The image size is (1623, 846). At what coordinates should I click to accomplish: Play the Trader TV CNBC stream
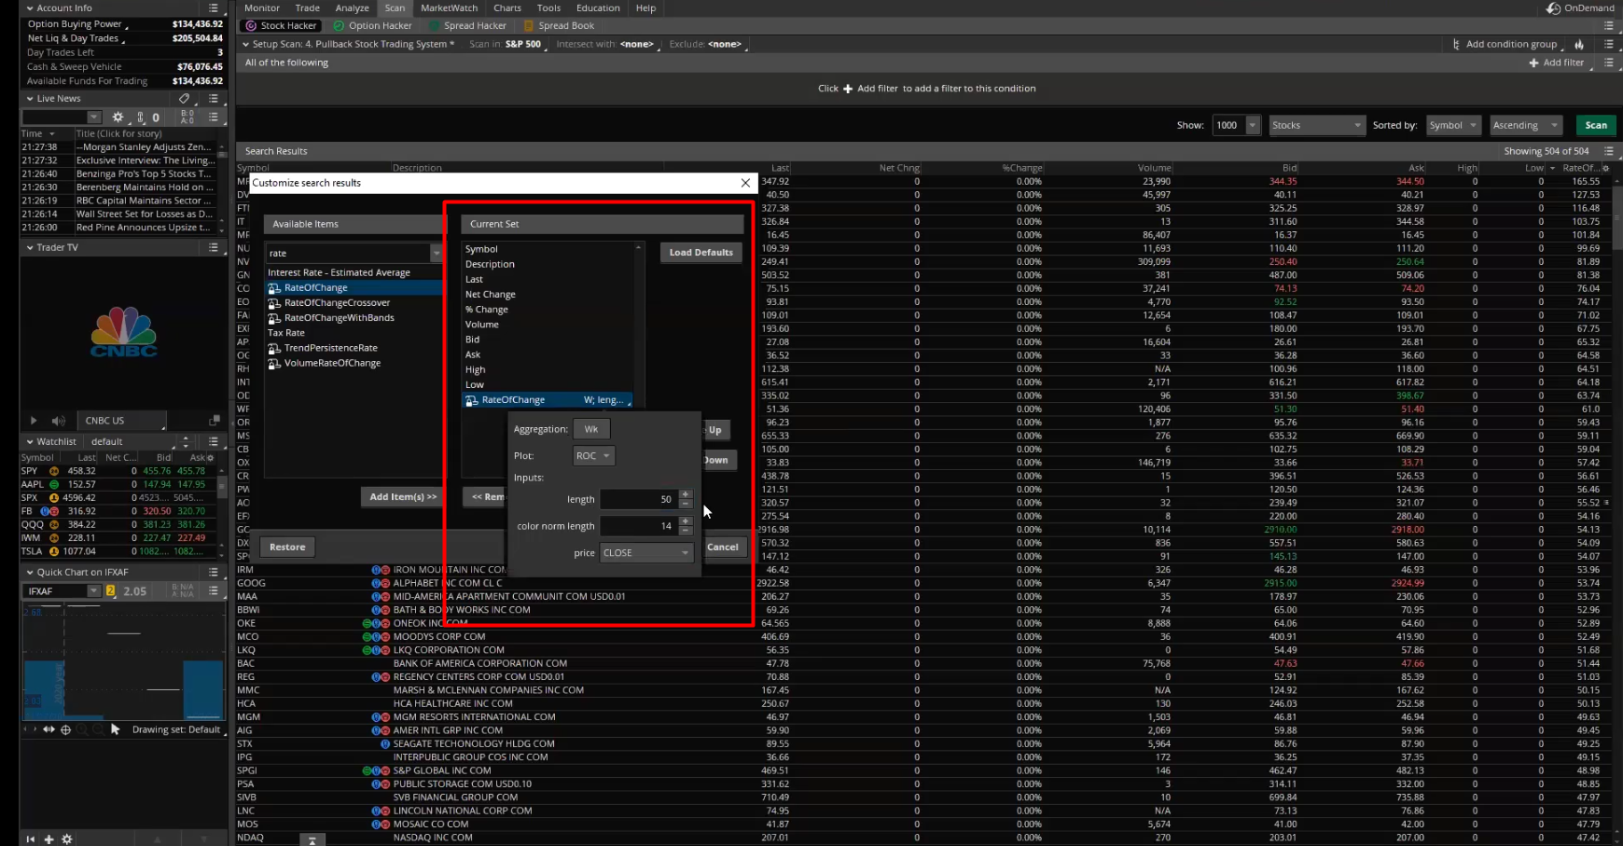tap(34, 421)
